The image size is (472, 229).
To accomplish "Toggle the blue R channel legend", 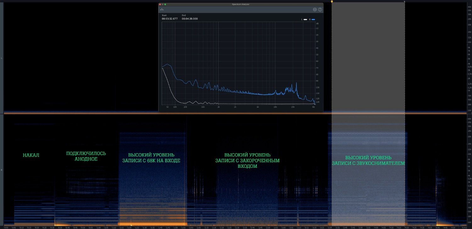I will pos(313,19).
